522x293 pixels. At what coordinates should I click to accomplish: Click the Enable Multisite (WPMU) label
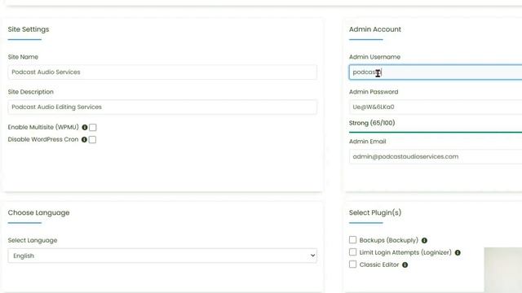[x=43, y=127]
